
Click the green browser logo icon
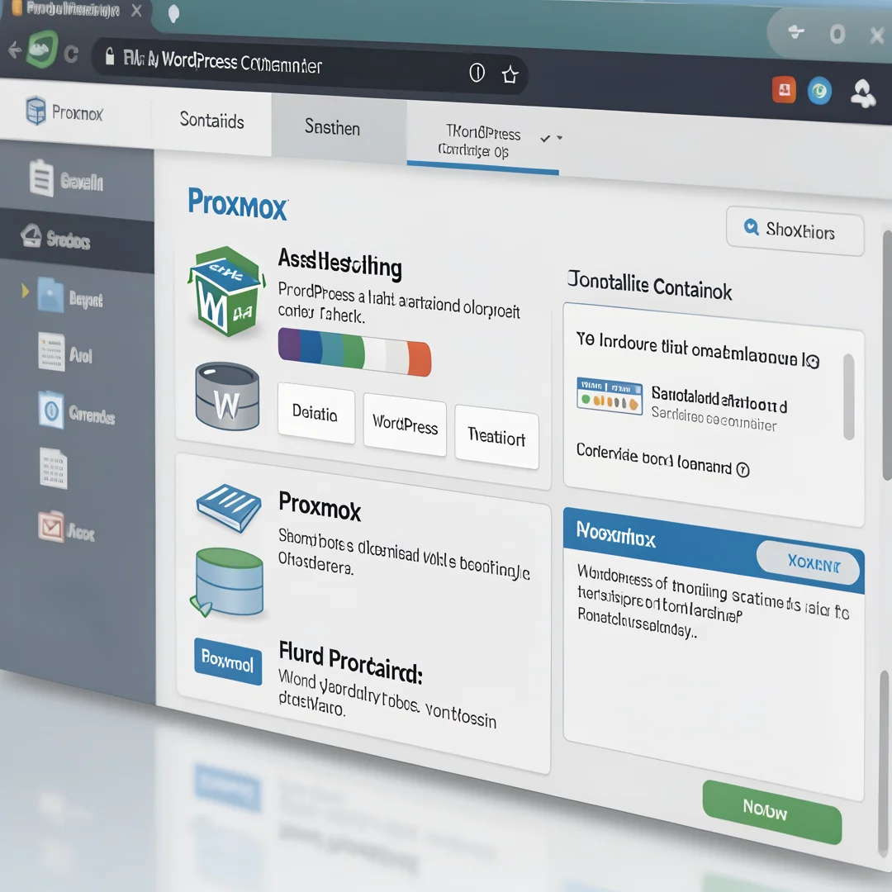pyautogui.click(x=43, y=50)
